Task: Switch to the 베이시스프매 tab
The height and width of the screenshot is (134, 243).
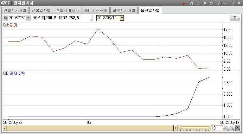Action: [95, 10]
